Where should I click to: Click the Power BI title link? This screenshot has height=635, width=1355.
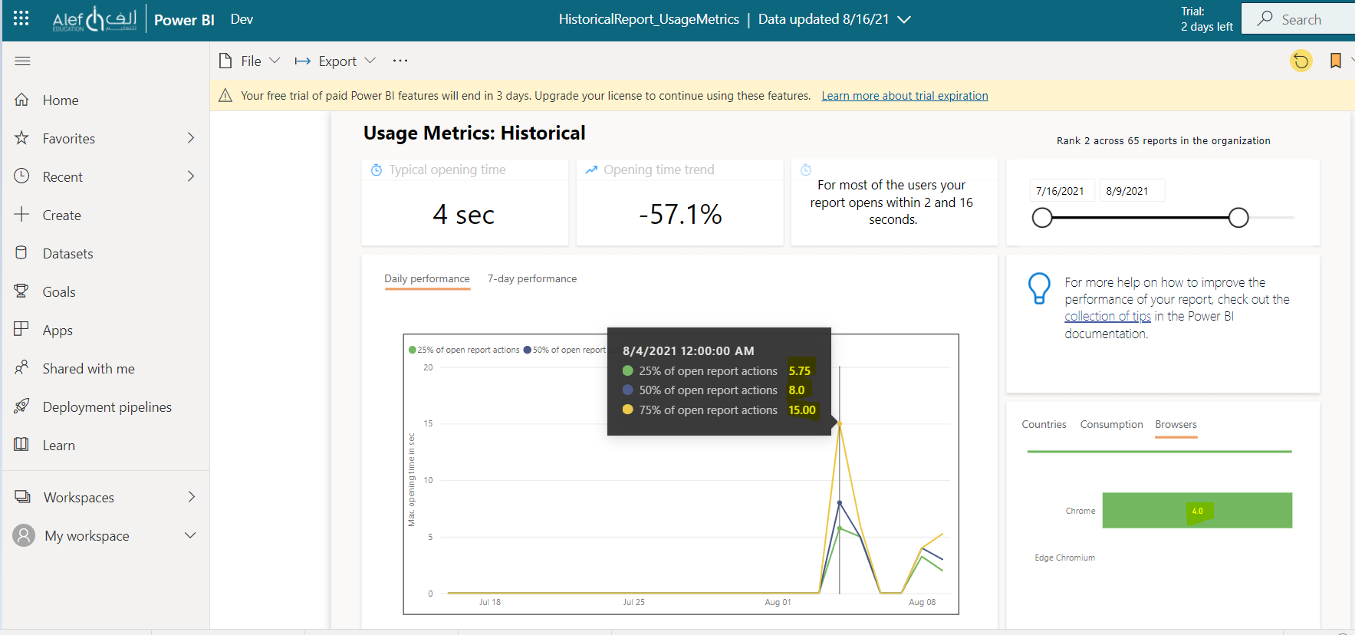[x=184, y=20]
